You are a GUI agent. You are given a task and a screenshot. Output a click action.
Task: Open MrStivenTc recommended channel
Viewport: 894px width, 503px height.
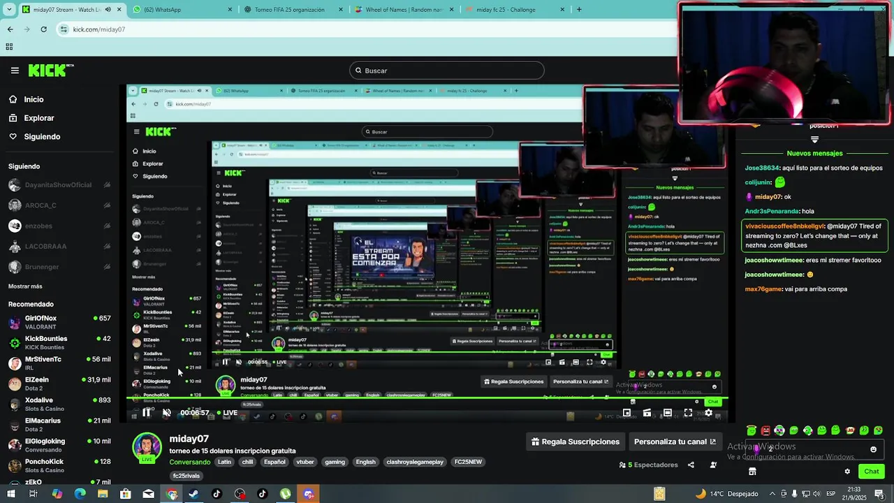(x=59, y=363)
